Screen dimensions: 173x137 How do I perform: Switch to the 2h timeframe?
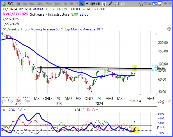click(71, 4)
